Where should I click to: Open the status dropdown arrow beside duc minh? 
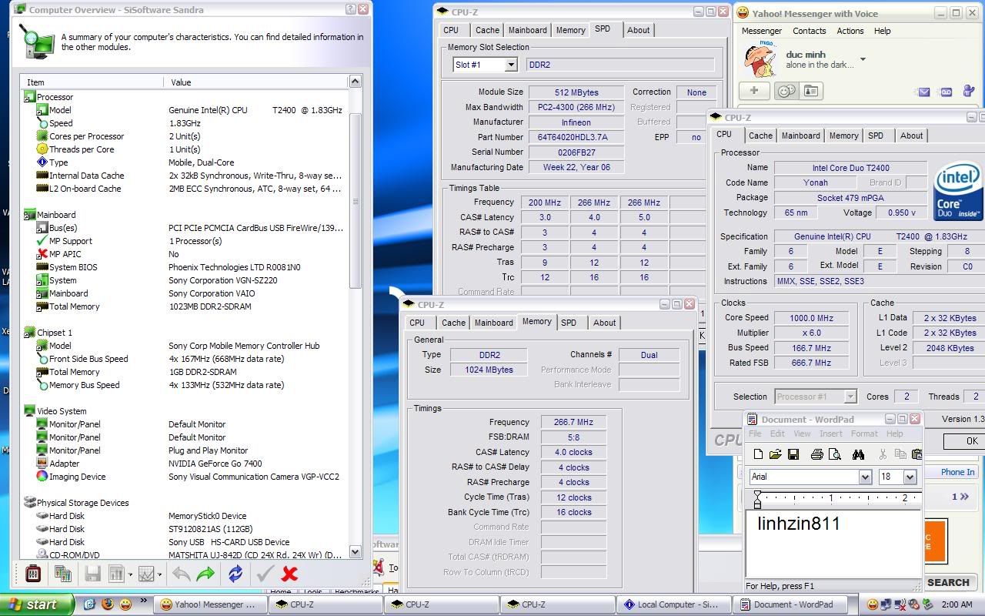(863, 59)
